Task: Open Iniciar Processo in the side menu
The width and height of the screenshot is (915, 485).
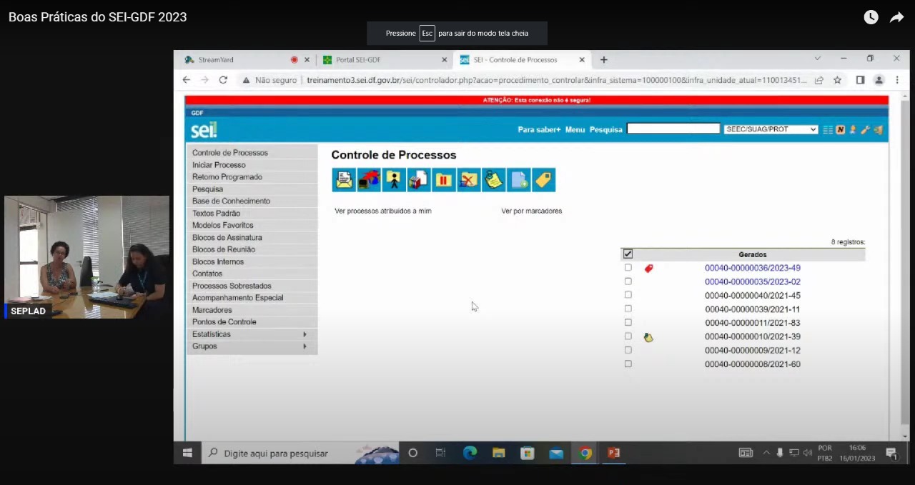Action: click(x=219, y=165)
